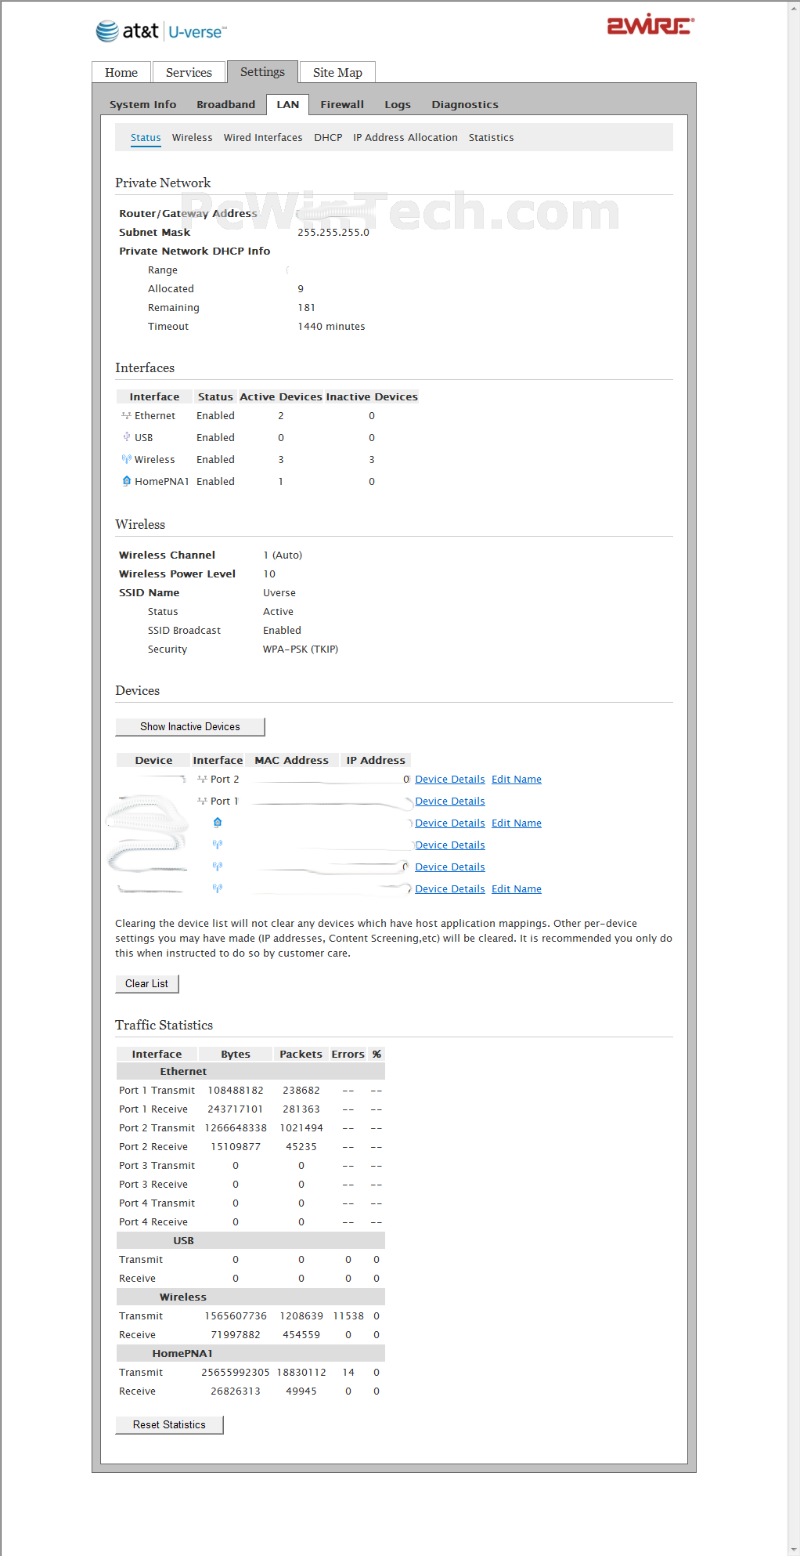Open the Wireless sub-page link

[192, 137]
